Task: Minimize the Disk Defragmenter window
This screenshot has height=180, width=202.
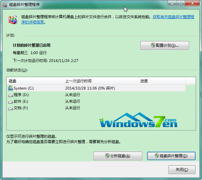Action: coord(172,3)
